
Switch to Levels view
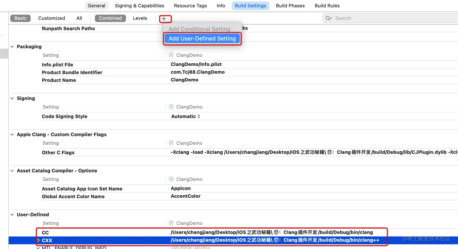140,18
